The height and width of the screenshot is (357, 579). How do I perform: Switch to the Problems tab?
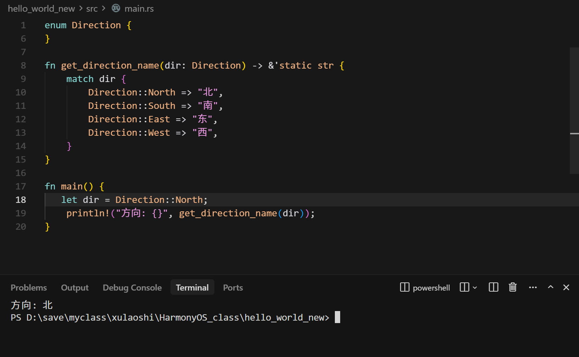click(29, 288)
